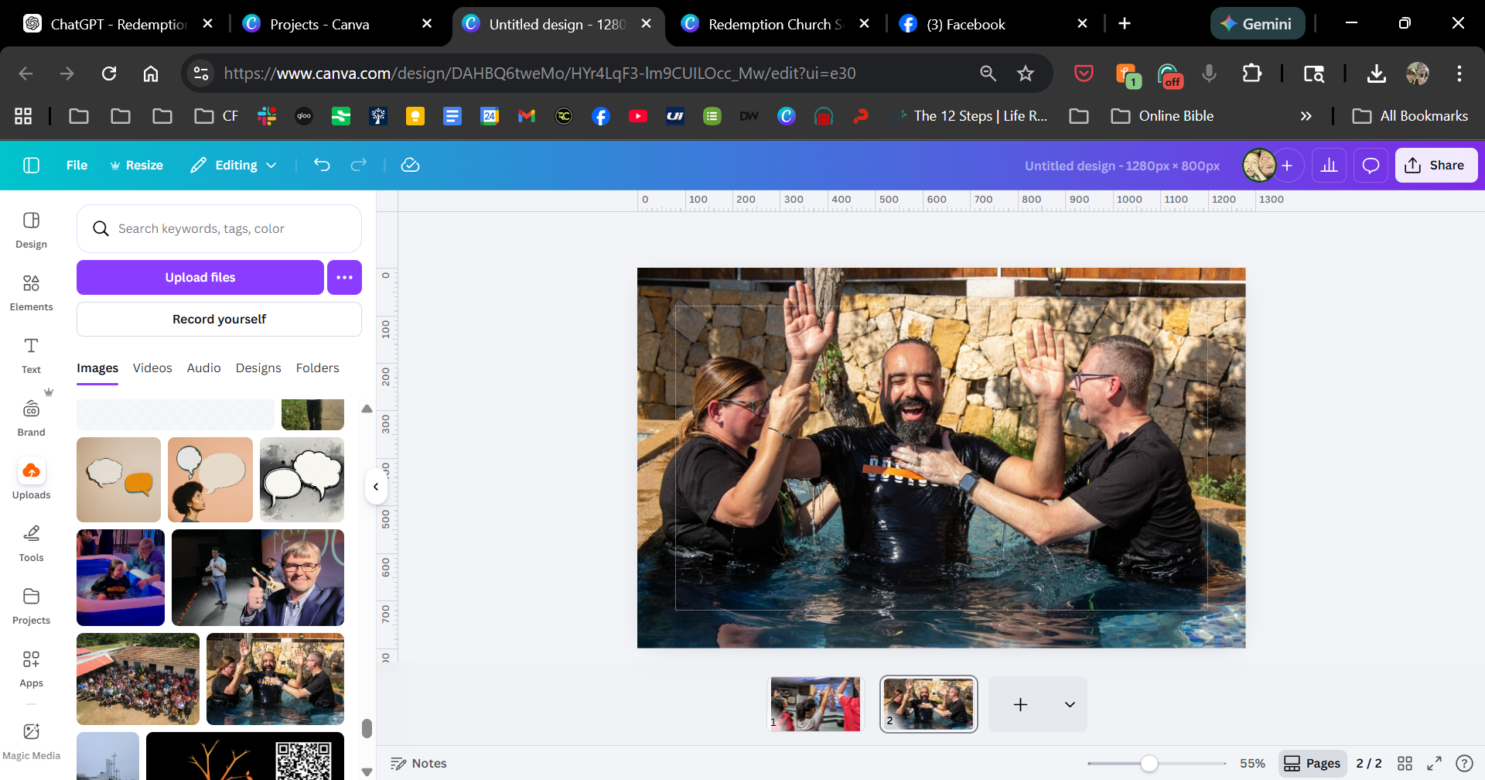Toggle grid view of pages
Screen dimensions: 1485x780
click(1405, 763)
